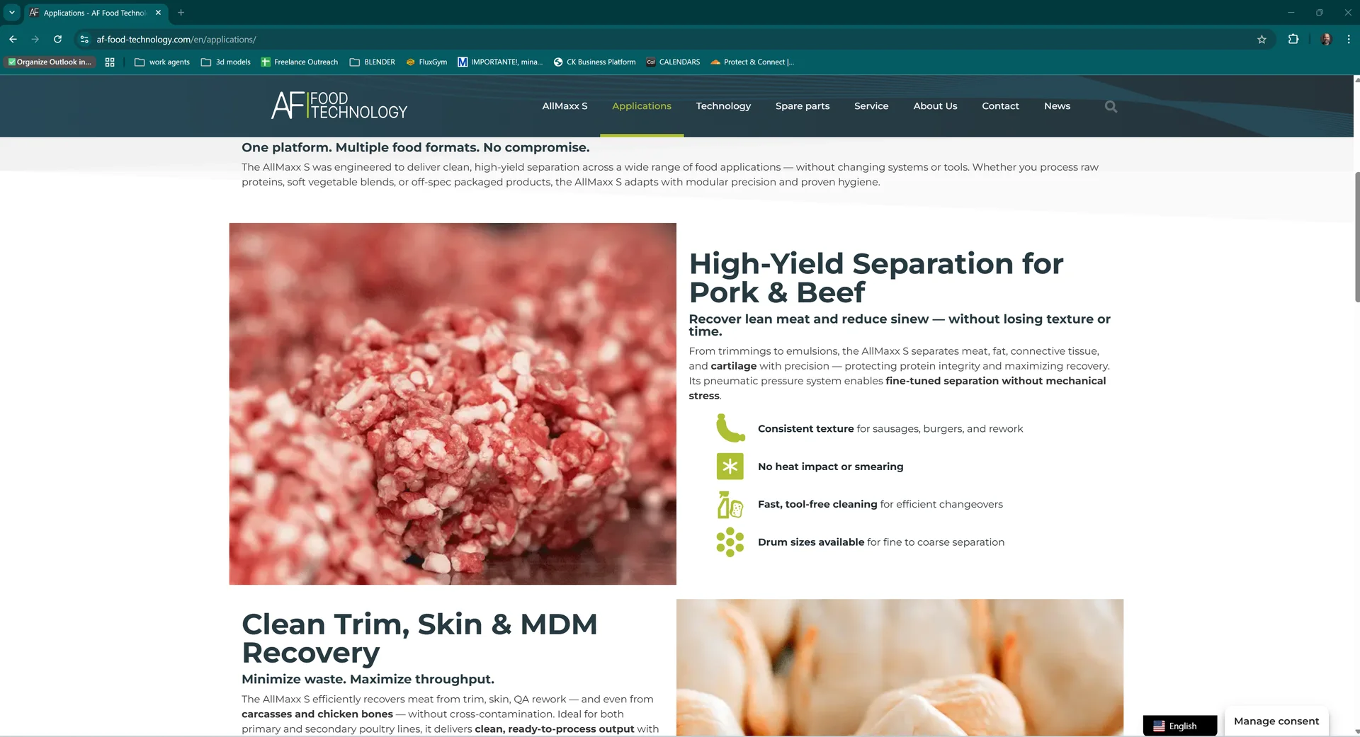The height and width of the screenshot is (737, 1360).
Task: Click the ground meat photo
Action: pos(453,404)
